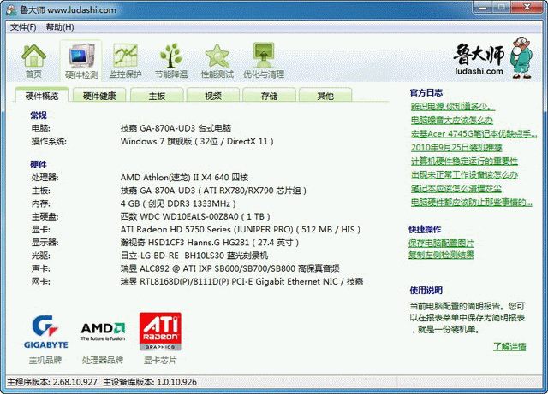This screenshot has height=394, width=548.
Task: Click the hard disk value WDC WD10EALS-00Z8A0
Action: pos(195,216)
